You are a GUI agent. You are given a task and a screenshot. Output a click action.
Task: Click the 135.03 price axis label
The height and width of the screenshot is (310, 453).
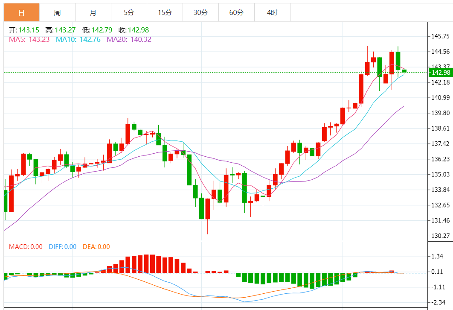tap(441, 174)
